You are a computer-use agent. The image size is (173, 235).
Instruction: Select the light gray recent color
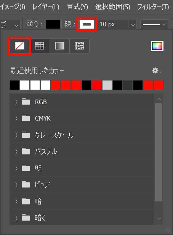pyautogui.click(x=107, y=85)
